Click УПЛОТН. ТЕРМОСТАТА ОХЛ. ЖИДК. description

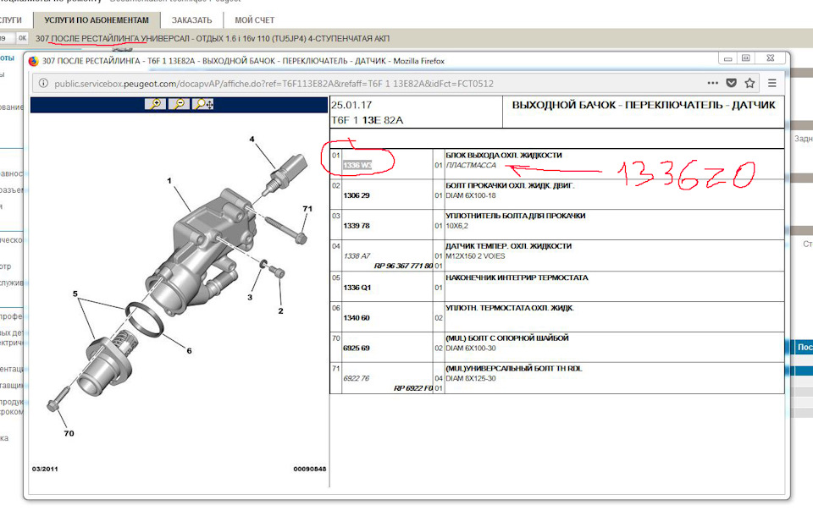click(x=510, y=308)
